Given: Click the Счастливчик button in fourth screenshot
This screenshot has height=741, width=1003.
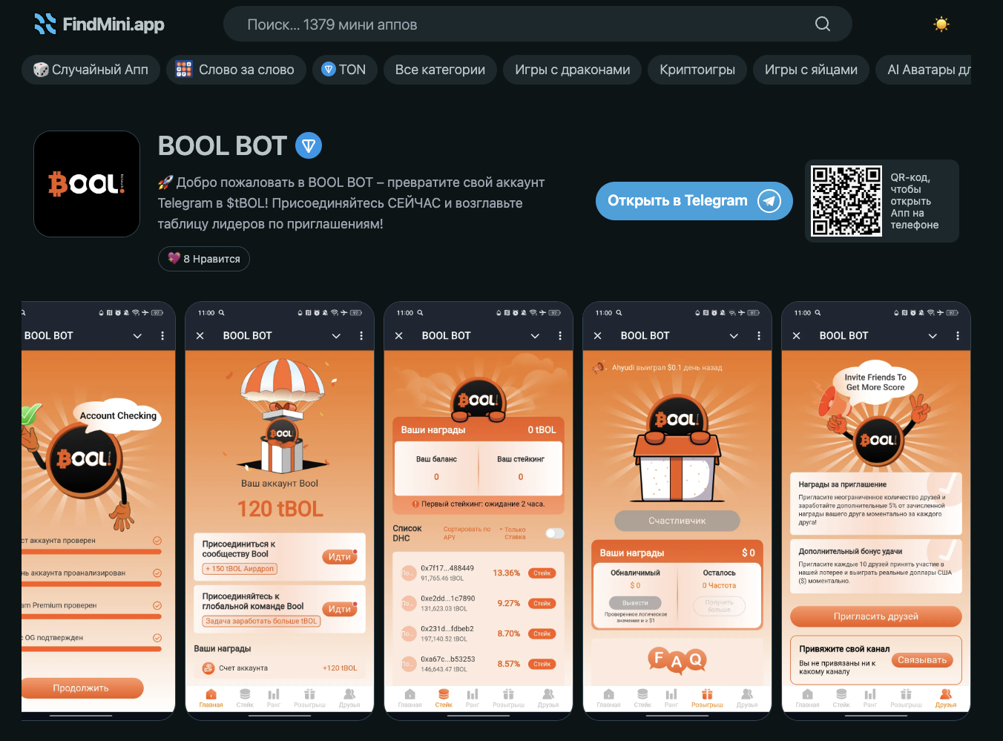Looking at the screenshot, I should pos(677,521).
